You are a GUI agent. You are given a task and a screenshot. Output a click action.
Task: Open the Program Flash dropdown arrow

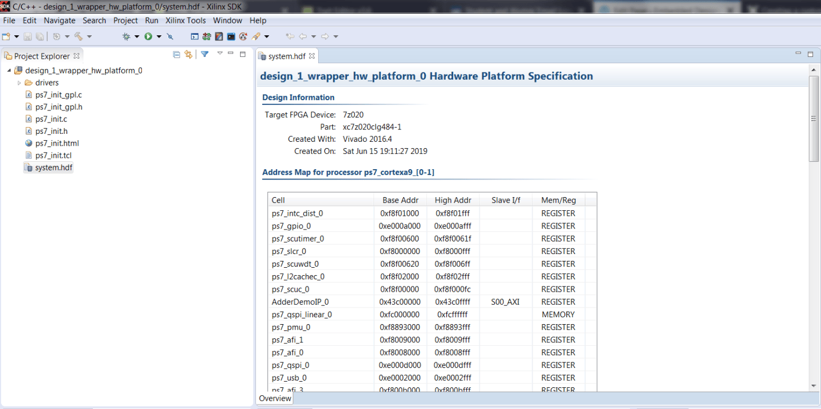266,36
